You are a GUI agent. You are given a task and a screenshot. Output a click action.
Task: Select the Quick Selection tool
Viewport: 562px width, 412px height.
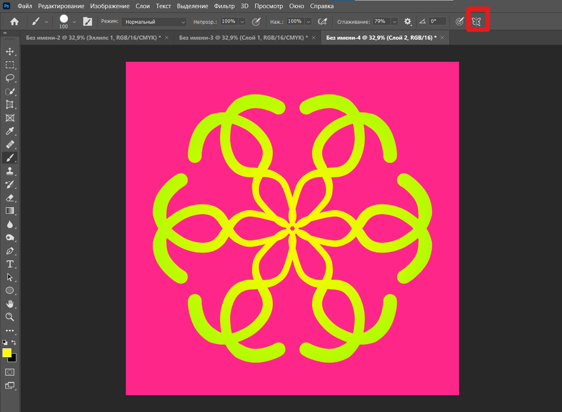10,91
